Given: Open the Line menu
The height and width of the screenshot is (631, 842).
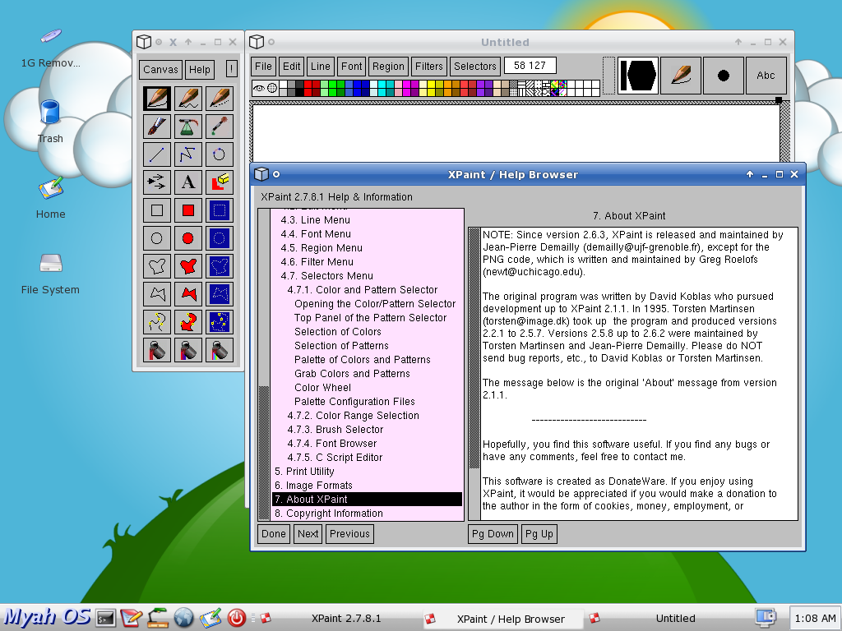Looking at the screenshot, I should pyautogui.click(x=321, y=67).
